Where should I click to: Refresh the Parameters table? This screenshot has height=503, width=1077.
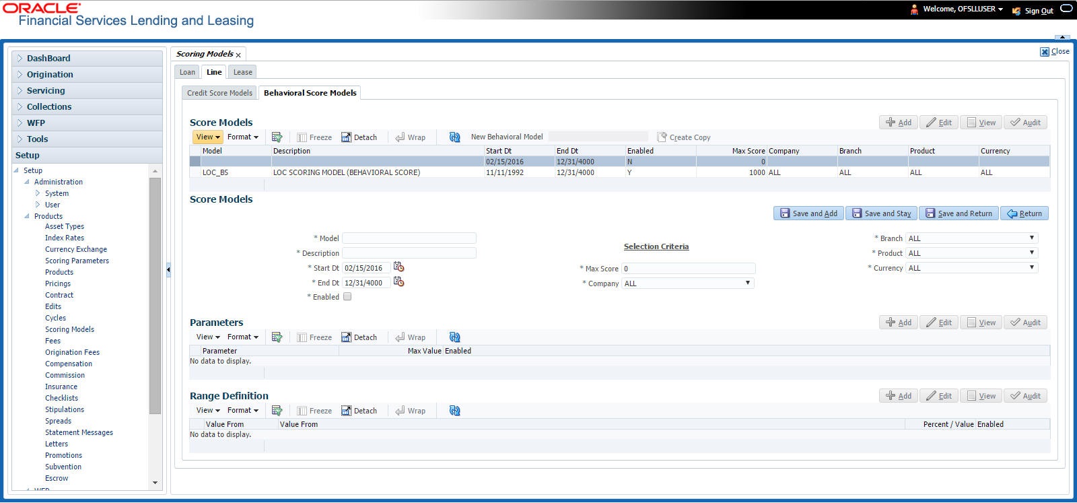tap(455, 337)
